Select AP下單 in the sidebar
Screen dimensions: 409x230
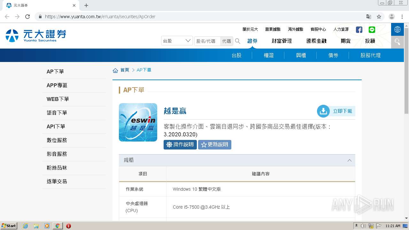click(x=74, y=72)
